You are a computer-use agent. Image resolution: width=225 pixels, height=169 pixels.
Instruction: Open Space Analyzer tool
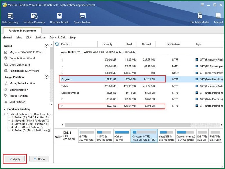[83, 18]
